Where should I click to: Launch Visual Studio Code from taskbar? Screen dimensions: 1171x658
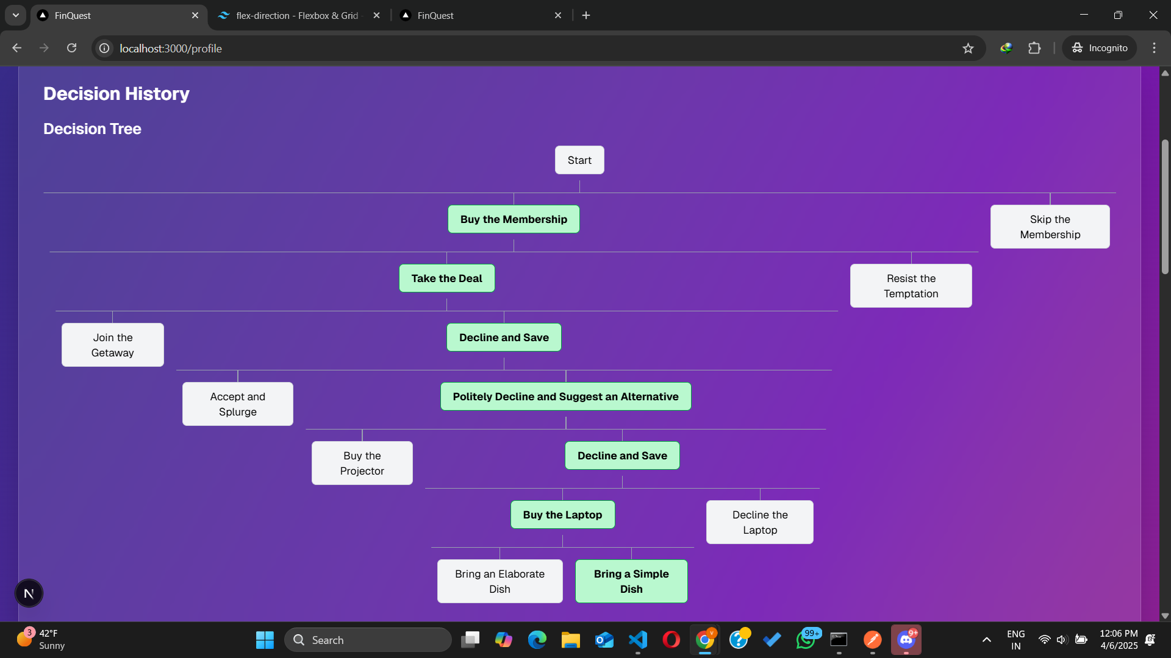point(638,640)
